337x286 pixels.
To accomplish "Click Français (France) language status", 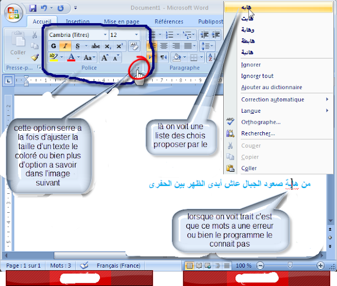I will click(x=118, y=265).
